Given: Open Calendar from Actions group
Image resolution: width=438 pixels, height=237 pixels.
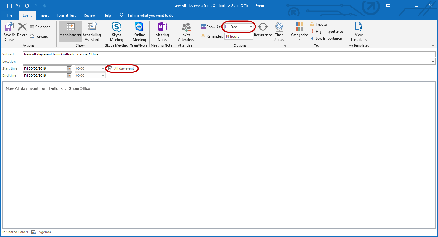Looking at the screenshot, I should click(x=40, y=27).
